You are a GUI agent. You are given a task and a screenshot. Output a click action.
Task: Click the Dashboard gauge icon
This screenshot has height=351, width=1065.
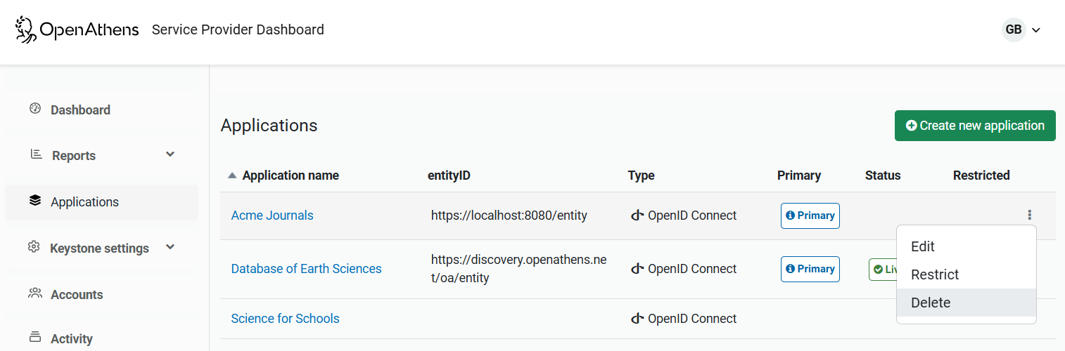click(35, 109)
